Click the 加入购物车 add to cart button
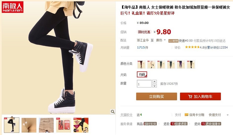Image resolution: width=233 pixels, height=135 pixels. 200,97
